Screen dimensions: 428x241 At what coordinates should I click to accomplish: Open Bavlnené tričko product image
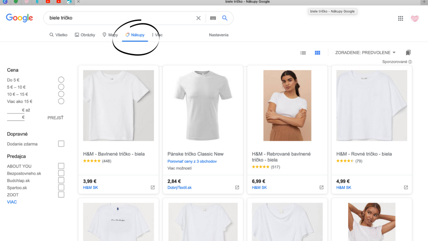118,105
